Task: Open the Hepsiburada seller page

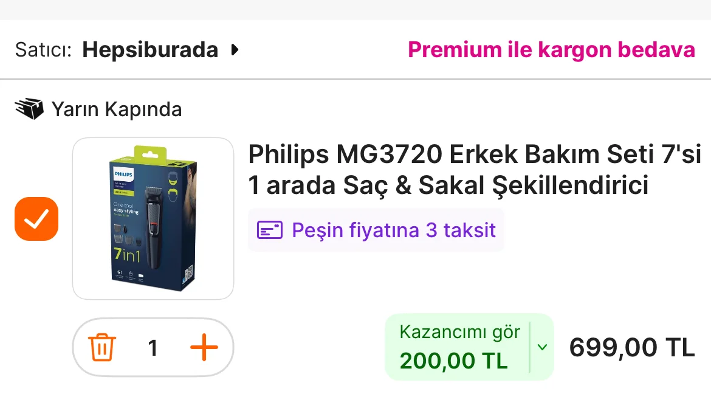Action: tap(150, 49)
